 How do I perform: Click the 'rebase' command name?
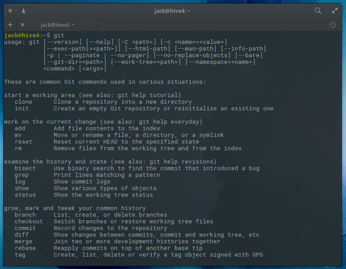click(25, 248)
